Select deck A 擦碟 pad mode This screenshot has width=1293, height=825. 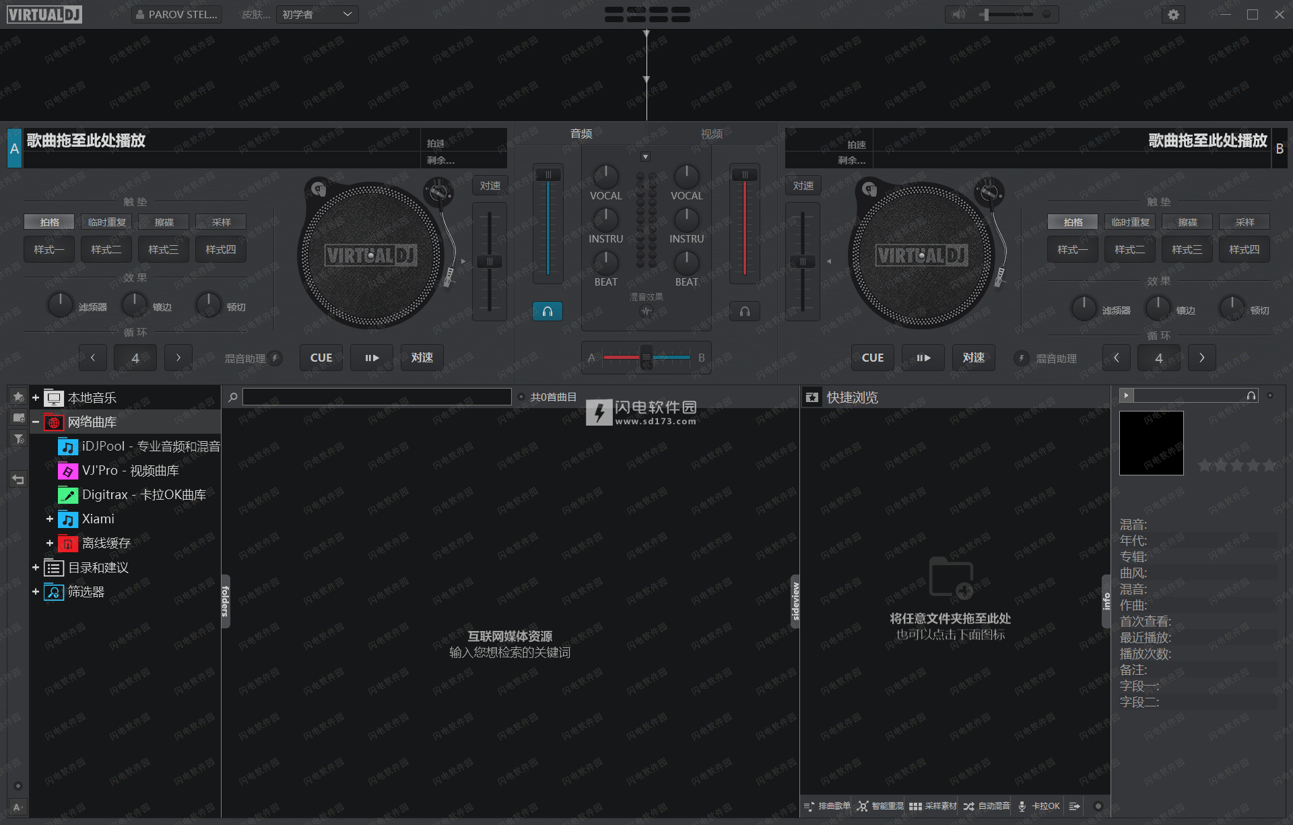[164, 222]
